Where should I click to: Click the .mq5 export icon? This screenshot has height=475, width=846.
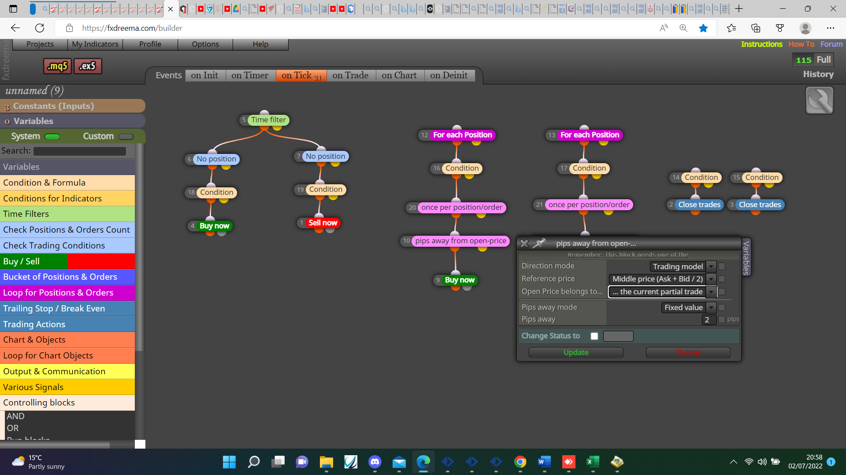(57, 66)
